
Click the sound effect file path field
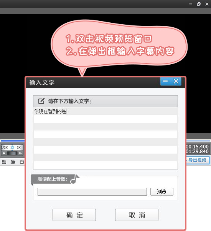(x=92, y=192)
